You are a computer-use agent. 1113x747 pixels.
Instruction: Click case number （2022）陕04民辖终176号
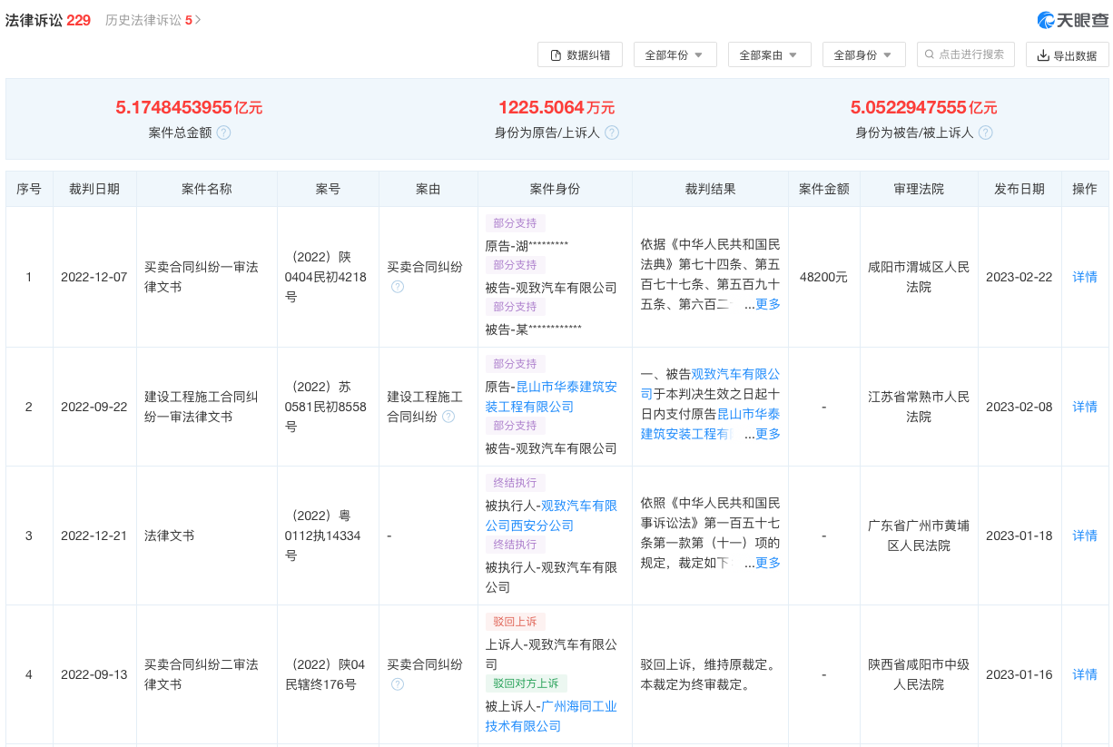coord(326,674)
